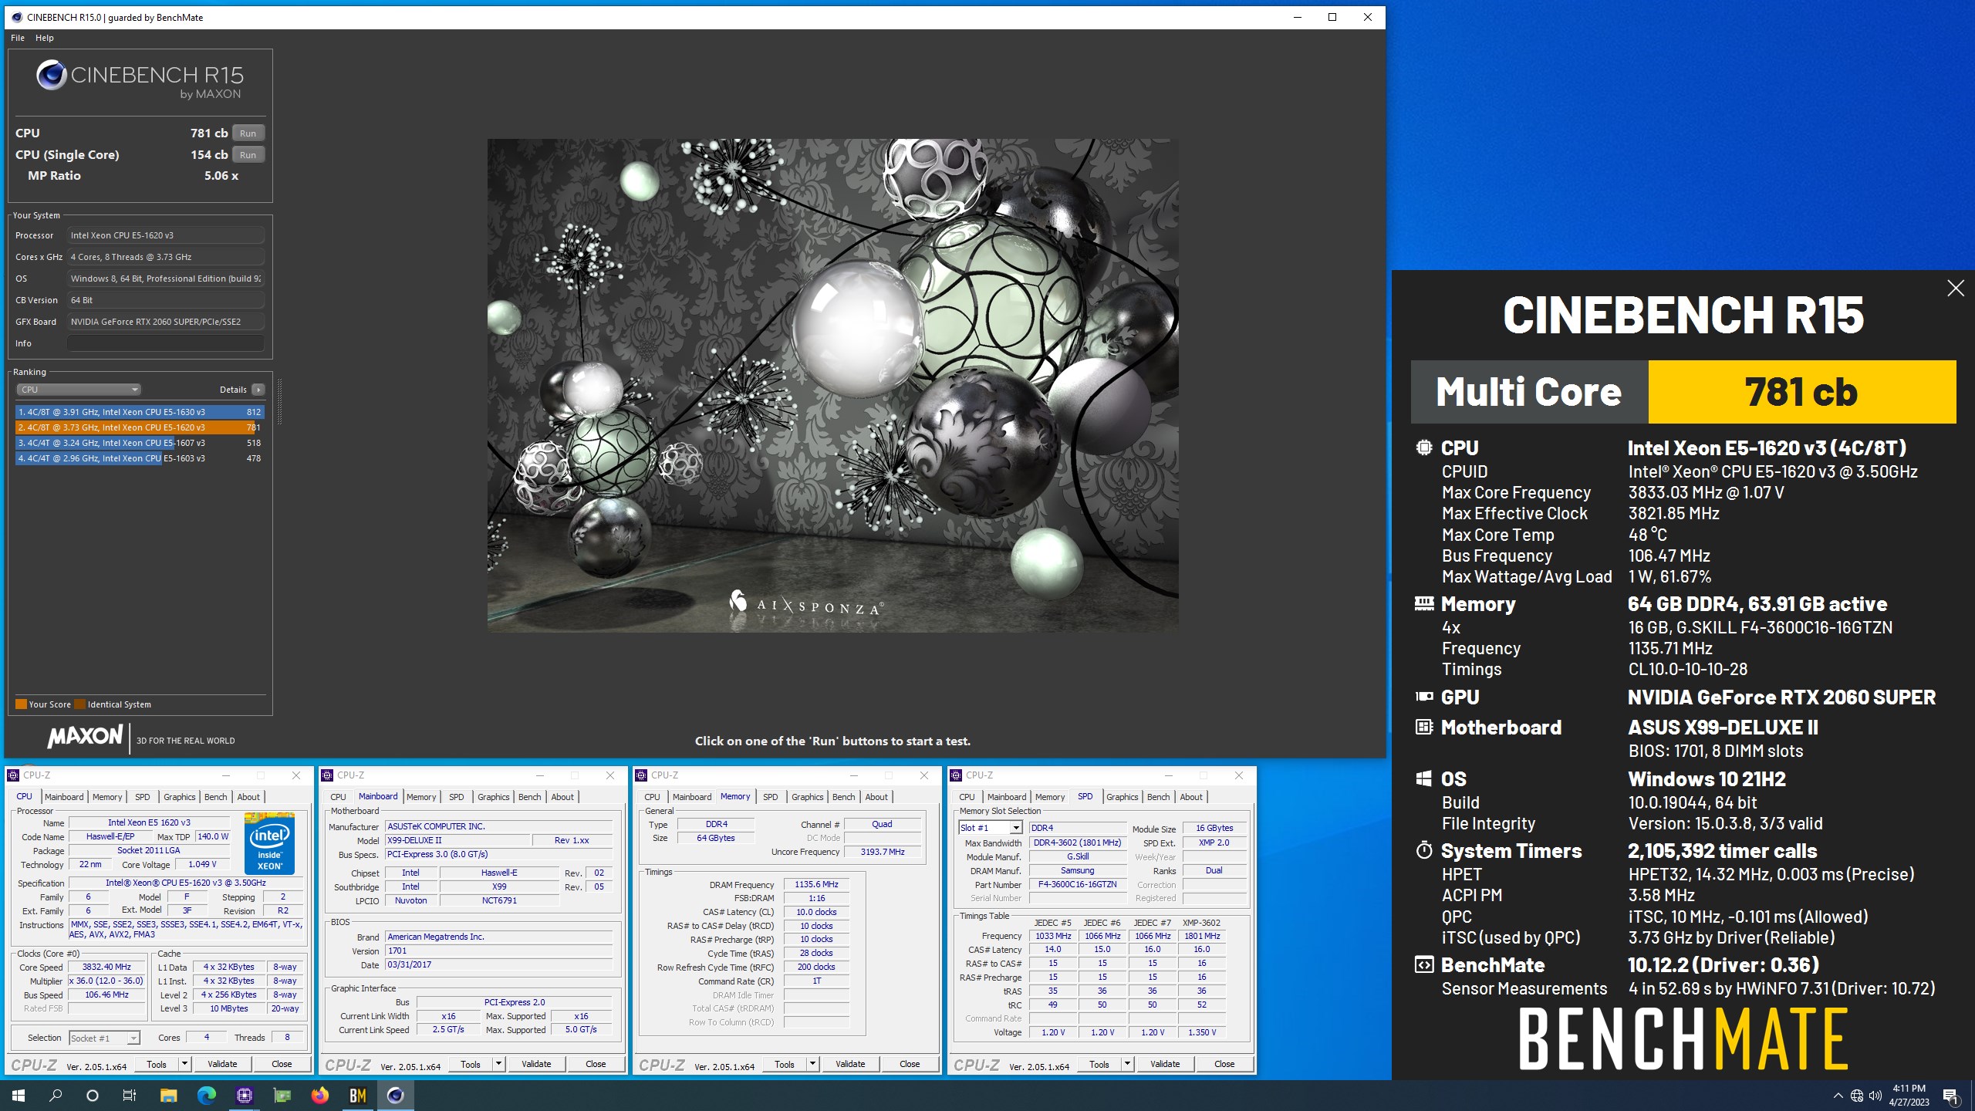Click the Windows OS icon in BenchMate panel
Viewport: 1975px width, 1111px height.
coord(1424,778)
